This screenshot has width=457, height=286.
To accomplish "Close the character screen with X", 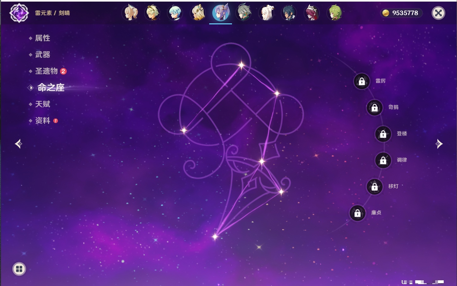I will (438, 13).
